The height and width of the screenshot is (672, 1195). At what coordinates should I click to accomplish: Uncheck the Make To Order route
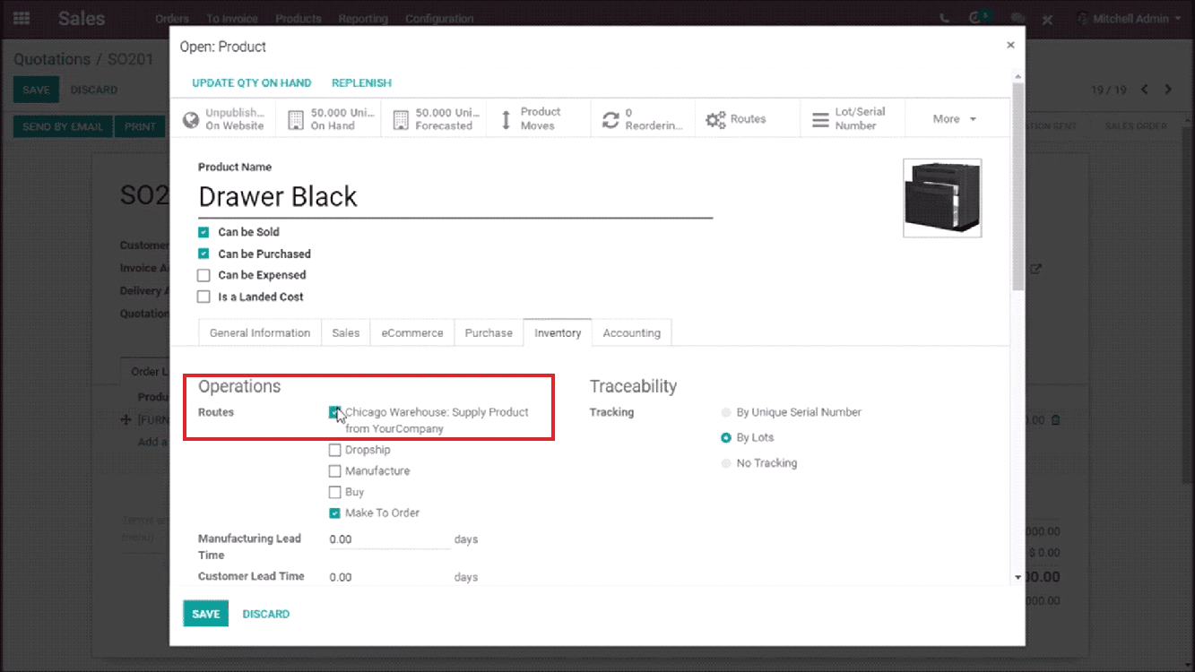point(335,513)
